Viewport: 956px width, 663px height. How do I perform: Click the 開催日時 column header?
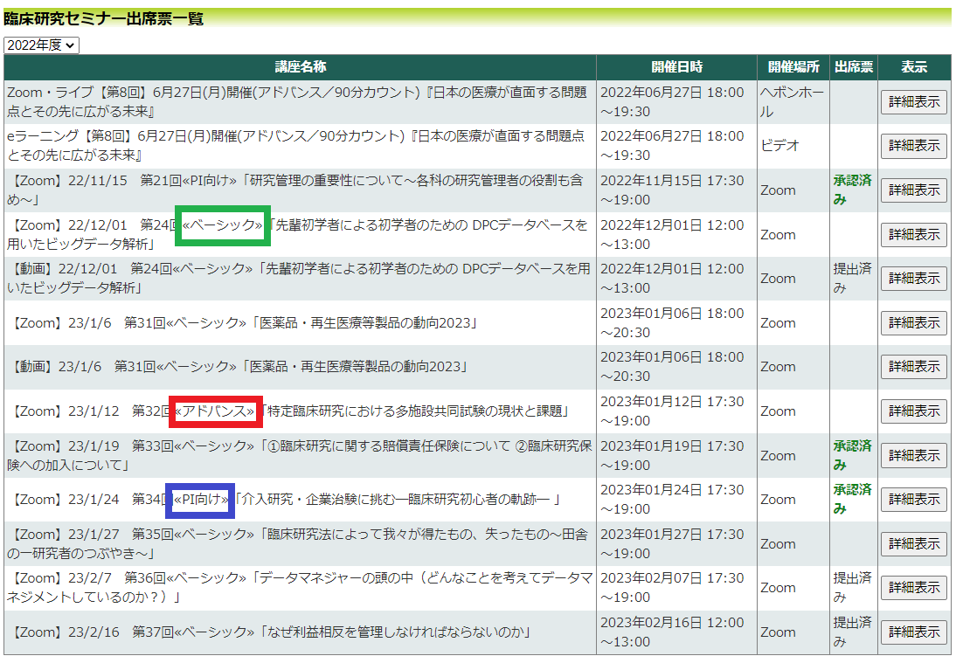(x=676, y=67)
